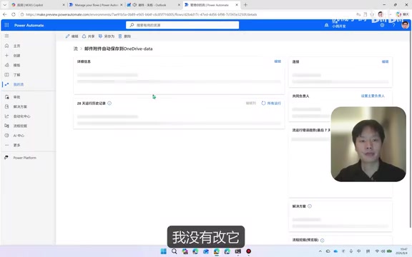This screenshot has height=257, width=412.
Task: Open Windows taskbar search
Action: pos(174,251)
